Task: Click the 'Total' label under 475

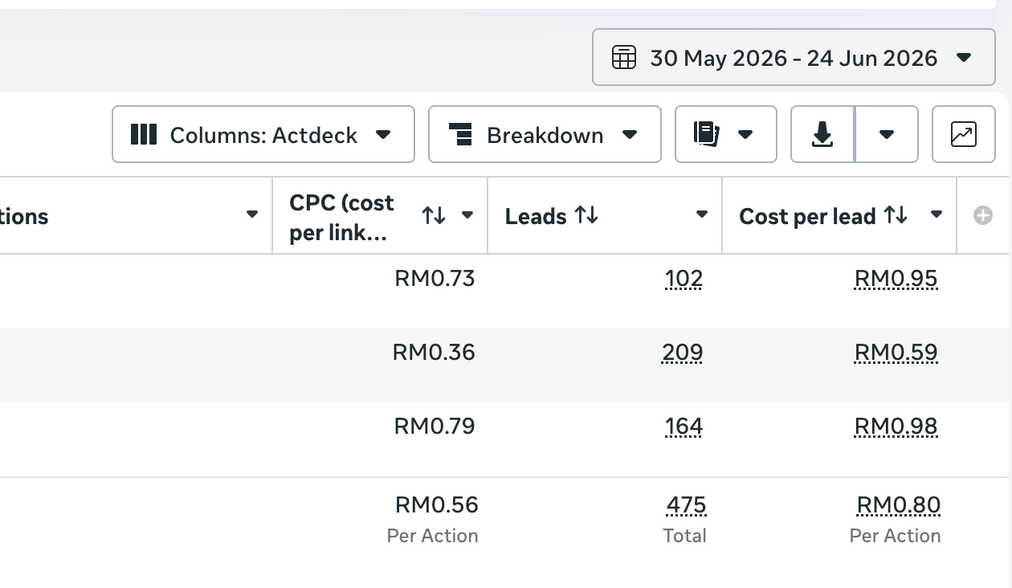Action: [x=684, y=536]
